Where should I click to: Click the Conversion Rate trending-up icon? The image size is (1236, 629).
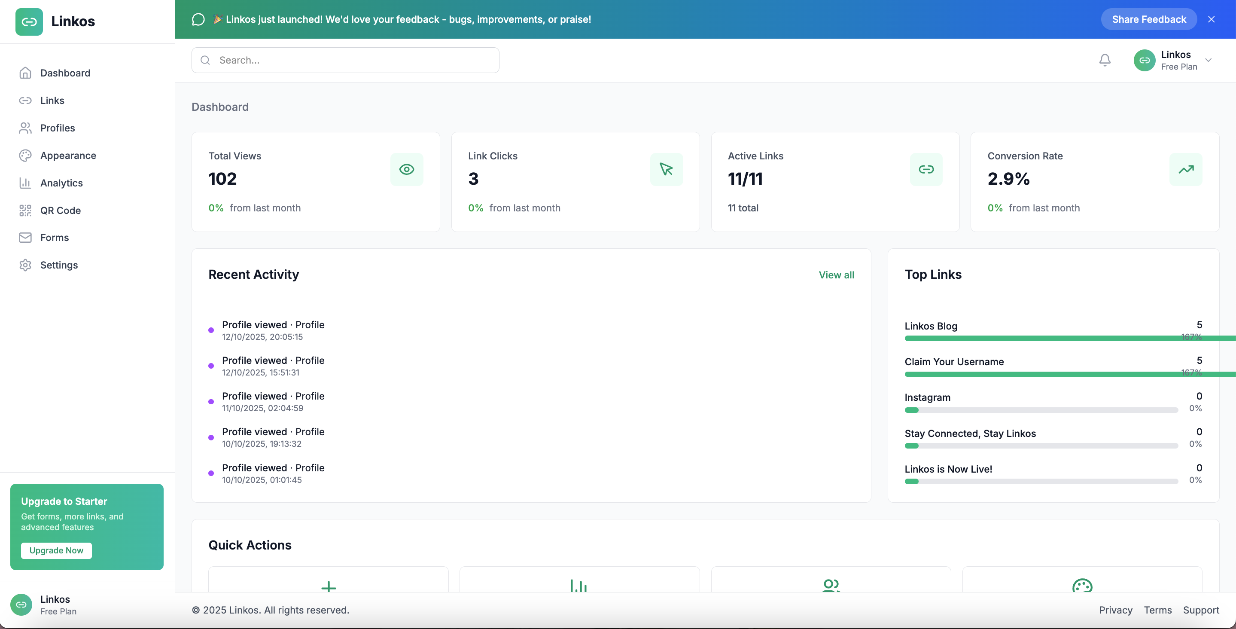pos(1186,169)
